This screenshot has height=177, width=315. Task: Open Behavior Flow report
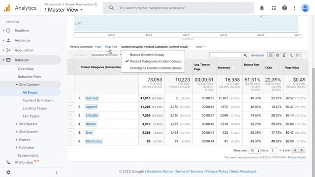pos(30,77)
